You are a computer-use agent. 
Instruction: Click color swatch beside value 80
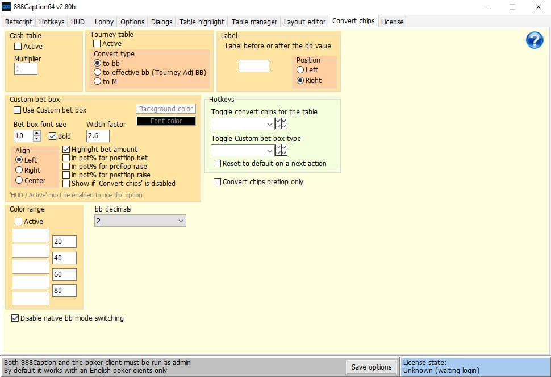pos(31,283)
